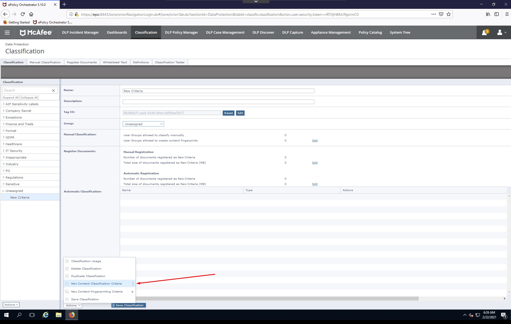Open the notifications bell
The height and width of the screenshot is (324, 511).
485,33
